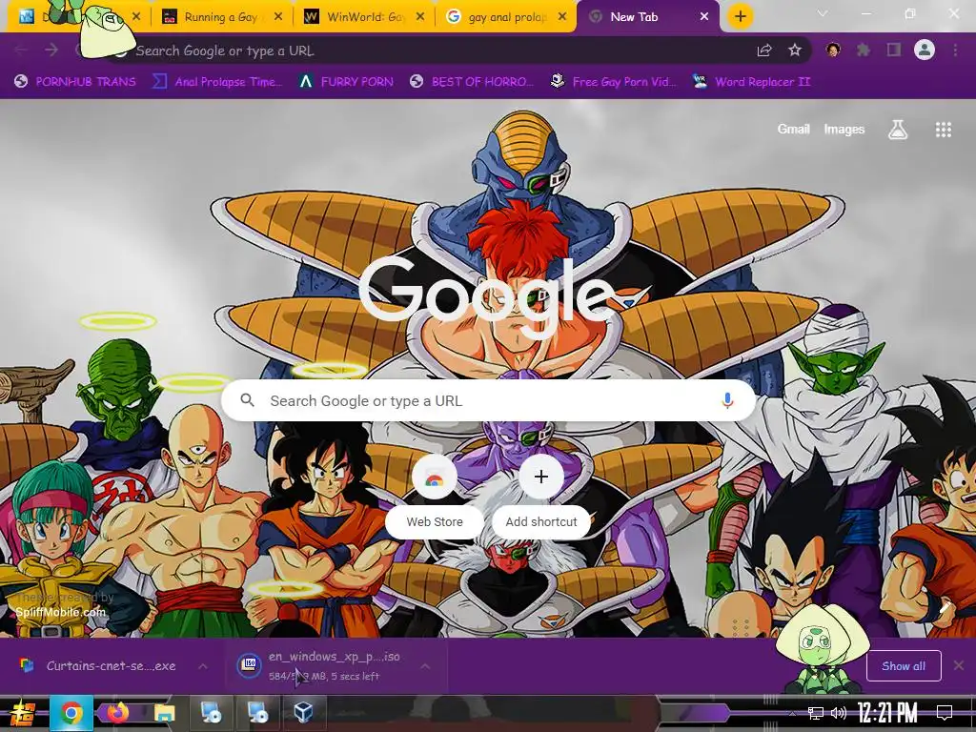The width and height of the screenshot is (976, 732).
Task: Close the downloads bar
Action: pyautogui.click(x=959, y=666)
